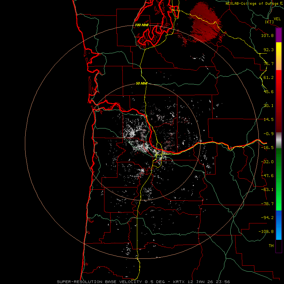This screenshot has height=284, width=284.
Task: Click the 107.8 velocity scale value
Action: point(267,35)
